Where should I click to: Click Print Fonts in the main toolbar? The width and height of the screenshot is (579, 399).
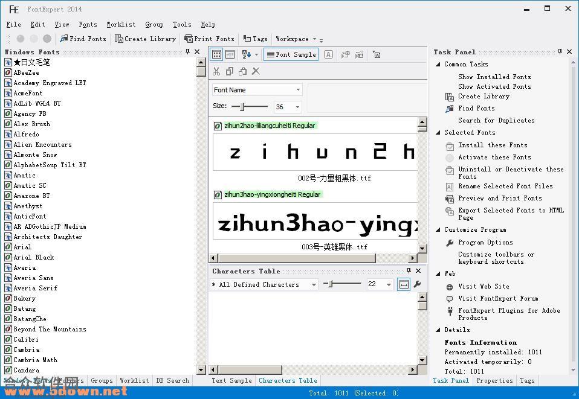coord(209,39)
